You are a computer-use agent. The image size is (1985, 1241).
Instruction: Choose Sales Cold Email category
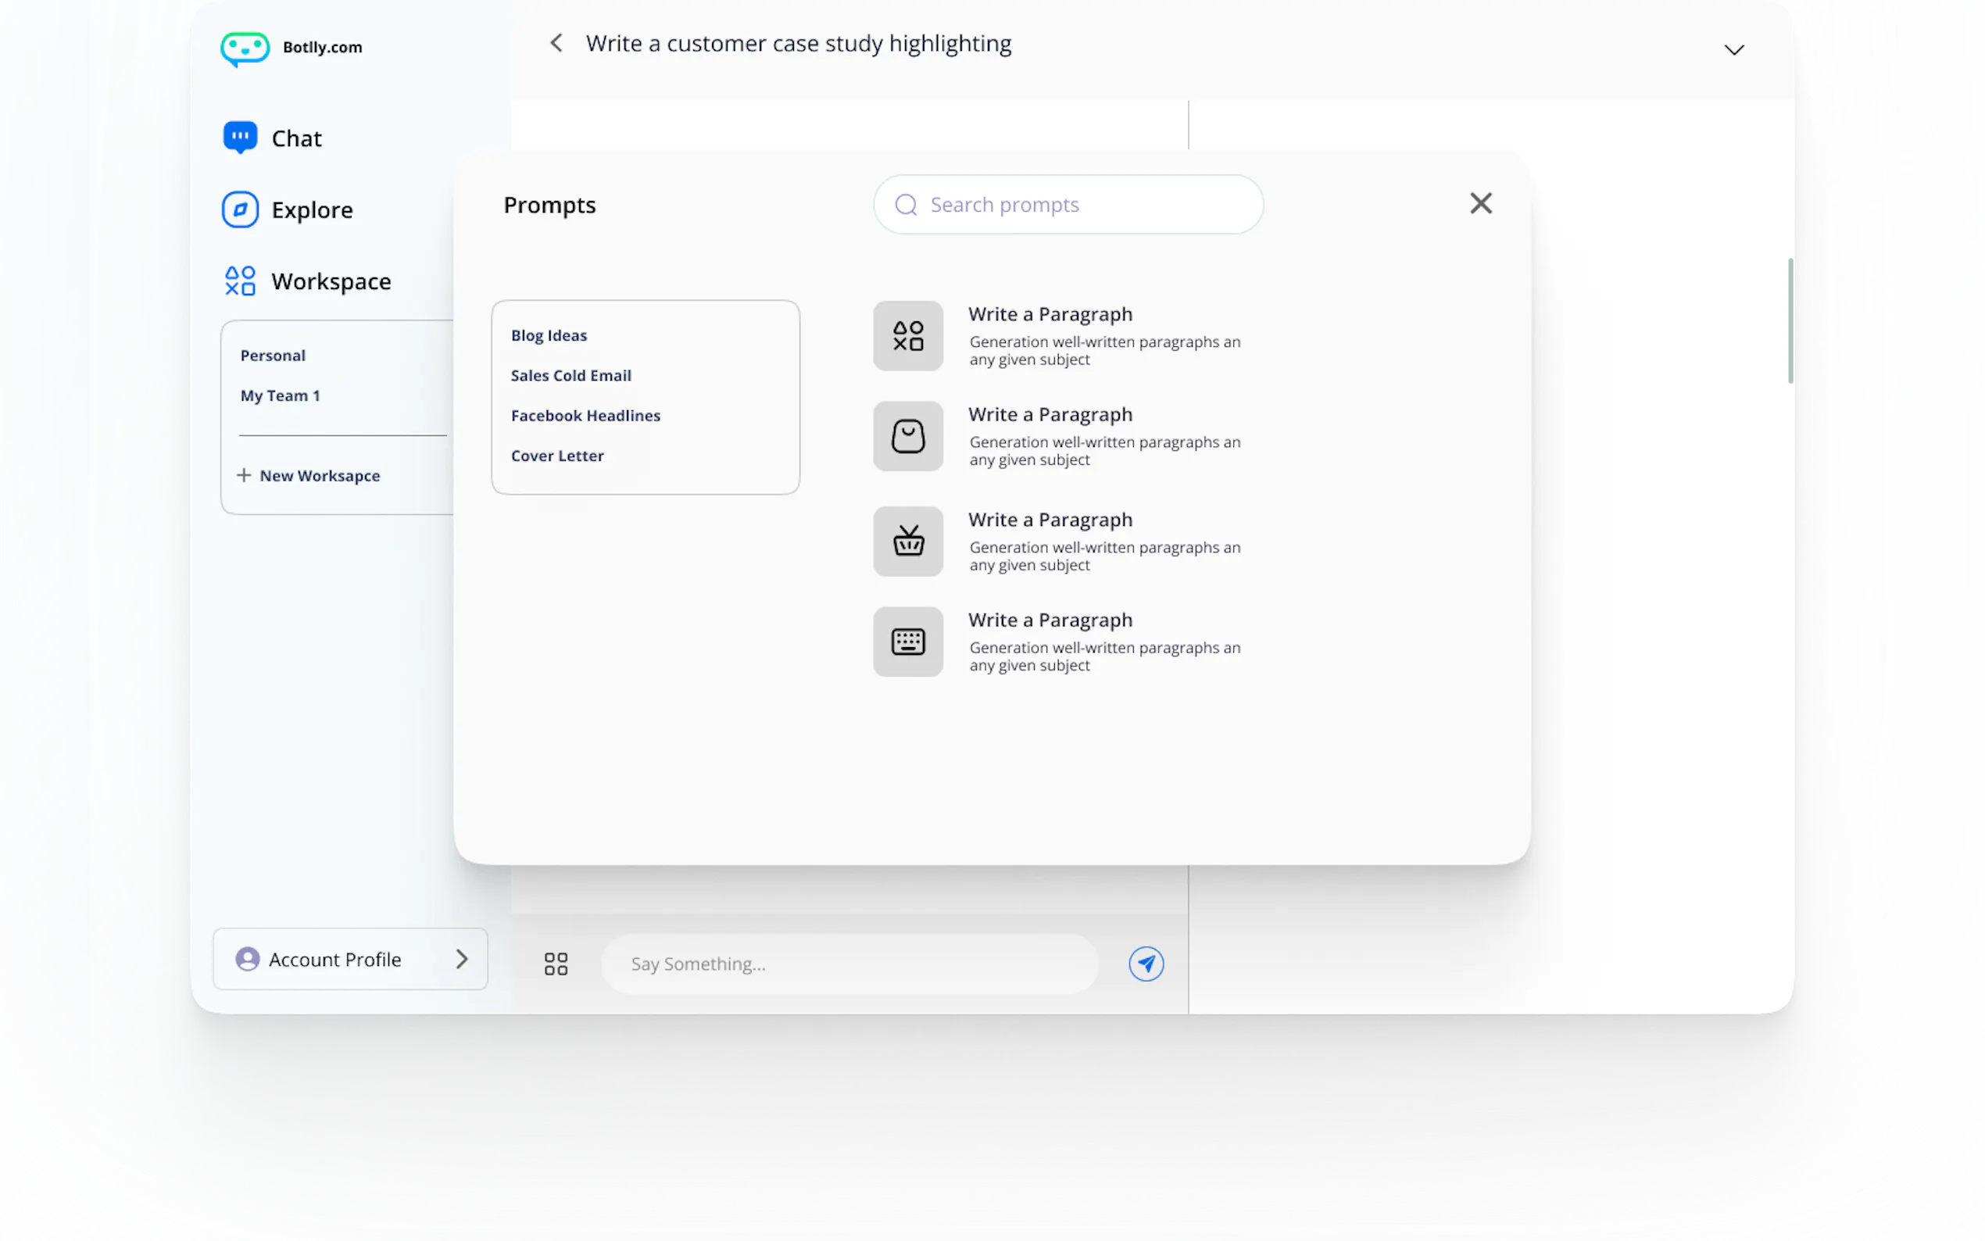[571, 376]
